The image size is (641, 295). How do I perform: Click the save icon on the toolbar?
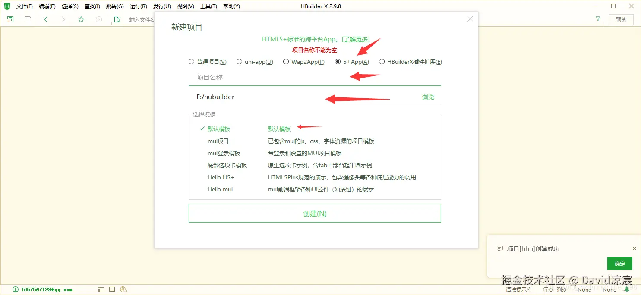click(28, 19)
